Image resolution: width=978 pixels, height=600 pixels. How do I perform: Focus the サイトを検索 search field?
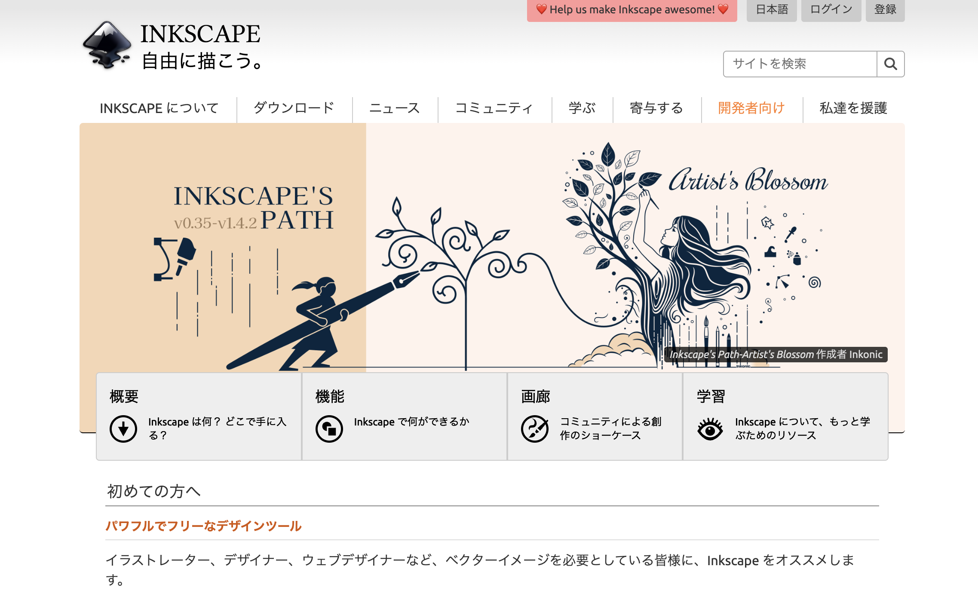pyautogui.click(x=800, y=64)
